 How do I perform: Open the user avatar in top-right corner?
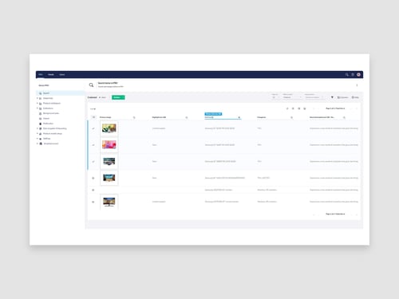pyautogui.click(x=358, y=75)
